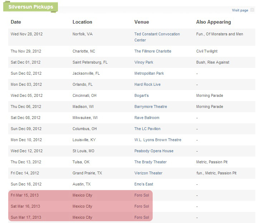Open the Rave Ballroom venue link
This screenshot has width=256, height=223.
(147, 118)
